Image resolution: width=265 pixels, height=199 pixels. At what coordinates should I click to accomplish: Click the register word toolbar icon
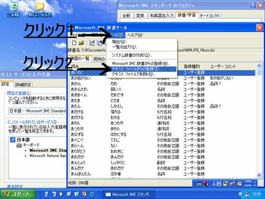click(92, 43)
